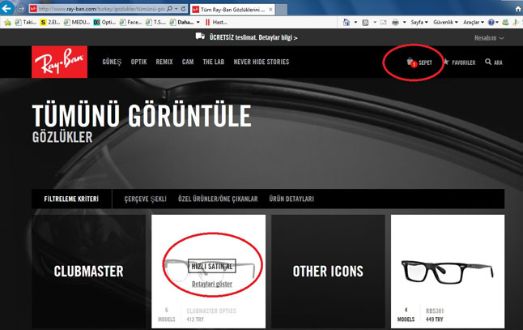Click the ARA search magnifier icon
This screenshot has height=330, width=523.
[488, 62]
